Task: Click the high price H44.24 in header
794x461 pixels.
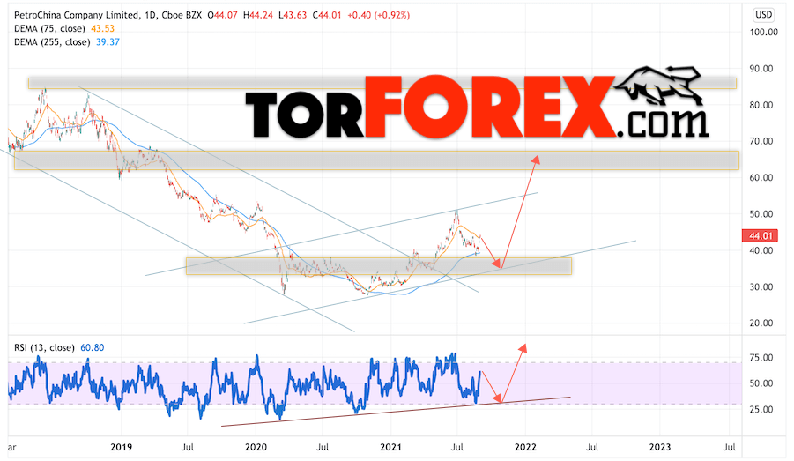Action: (x=257, y=15)
